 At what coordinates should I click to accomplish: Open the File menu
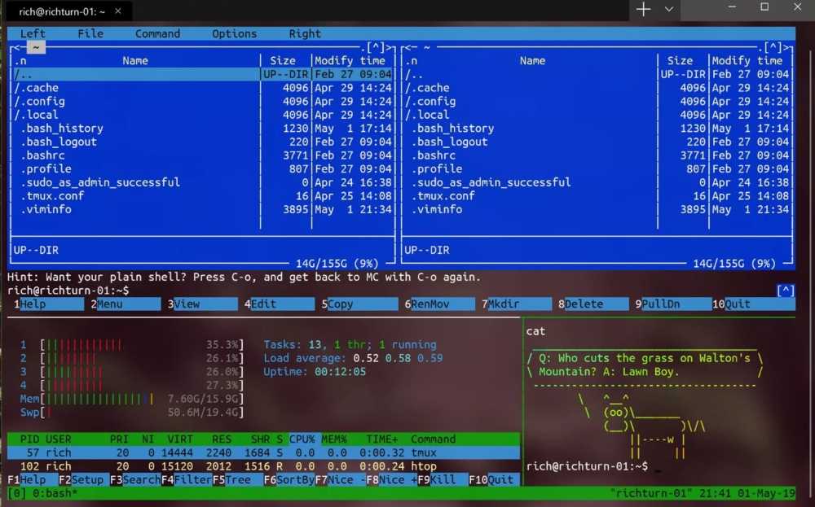[90, 33]
